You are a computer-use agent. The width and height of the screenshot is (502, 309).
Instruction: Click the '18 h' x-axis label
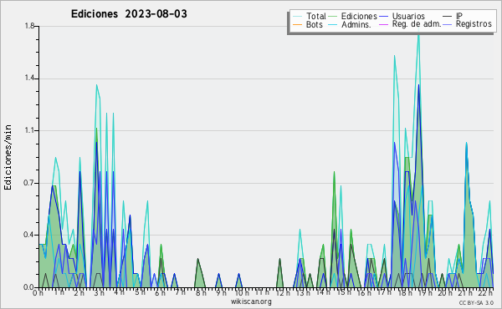[404, 292]
